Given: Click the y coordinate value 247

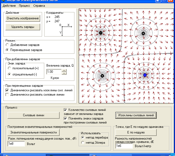Looking at the screenshot, I should (x=57, y=21).
